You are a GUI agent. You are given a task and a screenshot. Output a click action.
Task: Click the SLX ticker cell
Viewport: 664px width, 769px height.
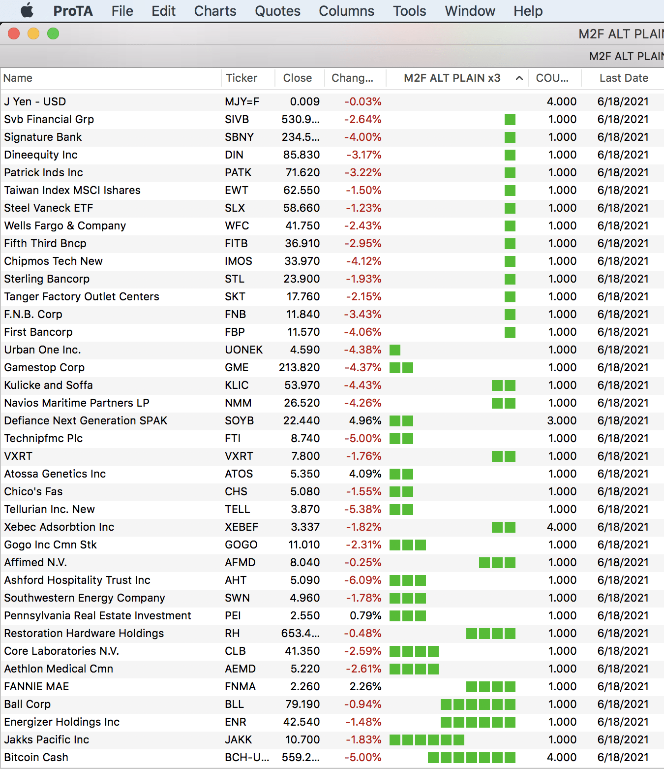[235, 208]
